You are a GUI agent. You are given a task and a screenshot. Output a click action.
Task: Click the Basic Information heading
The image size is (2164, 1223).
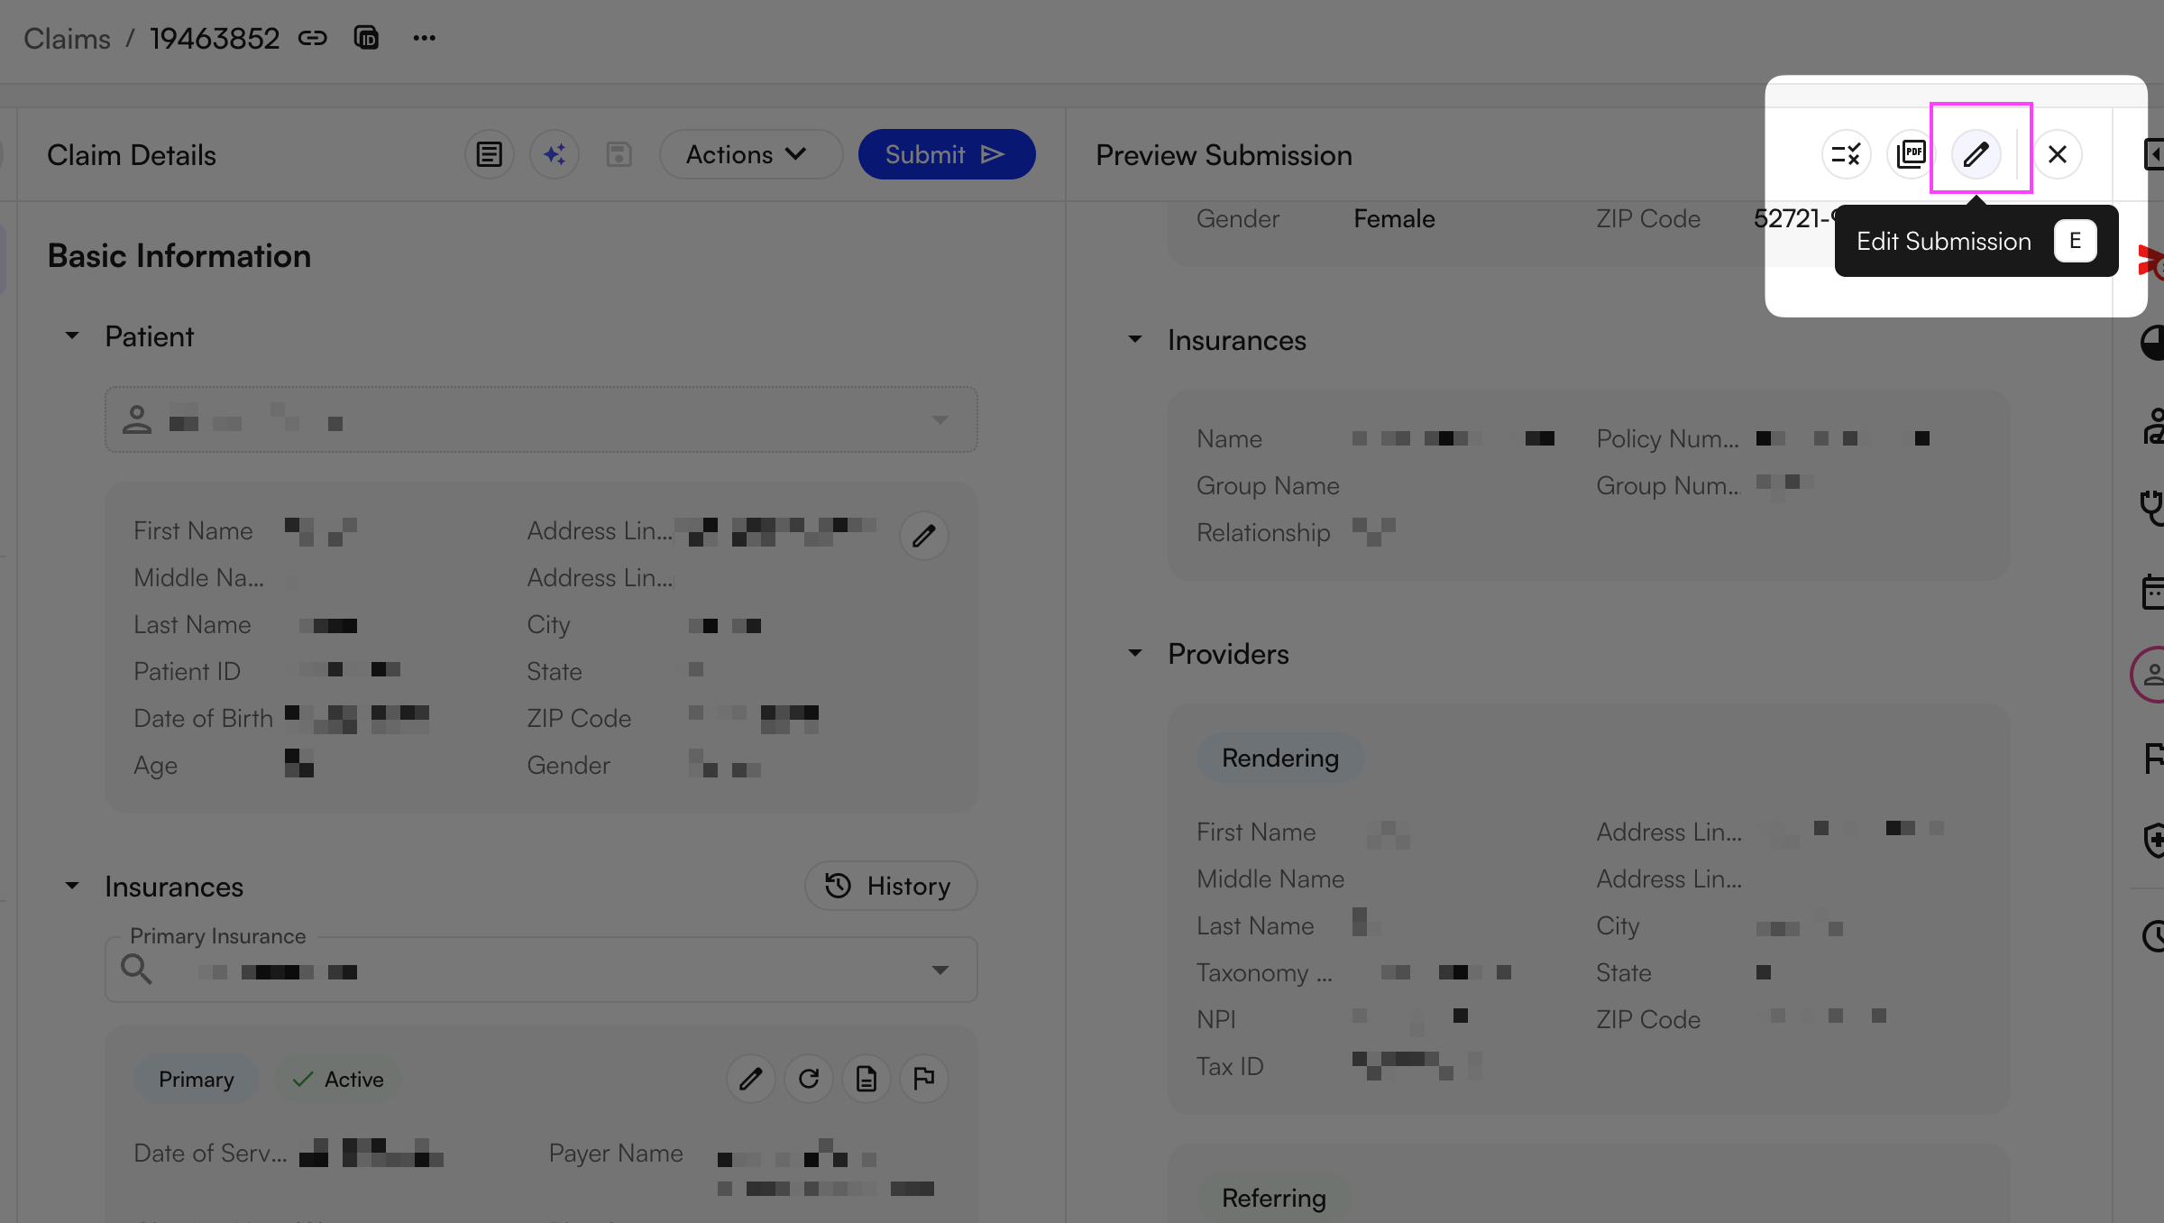click(x=179, y=256)
